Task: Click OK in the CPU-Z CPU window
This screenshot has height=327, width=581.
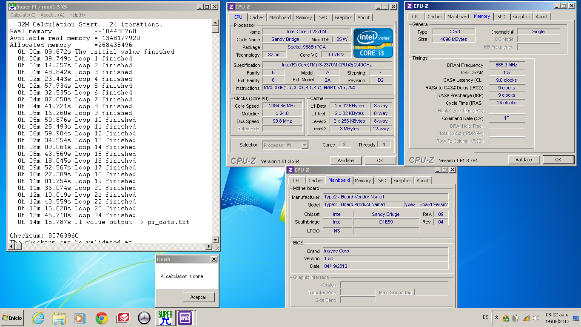Action: pos(380,161)
